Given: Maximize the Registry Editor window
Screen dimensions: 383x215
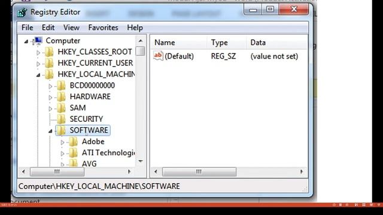Looking at the screenshot, I should (x=270, y=10).
